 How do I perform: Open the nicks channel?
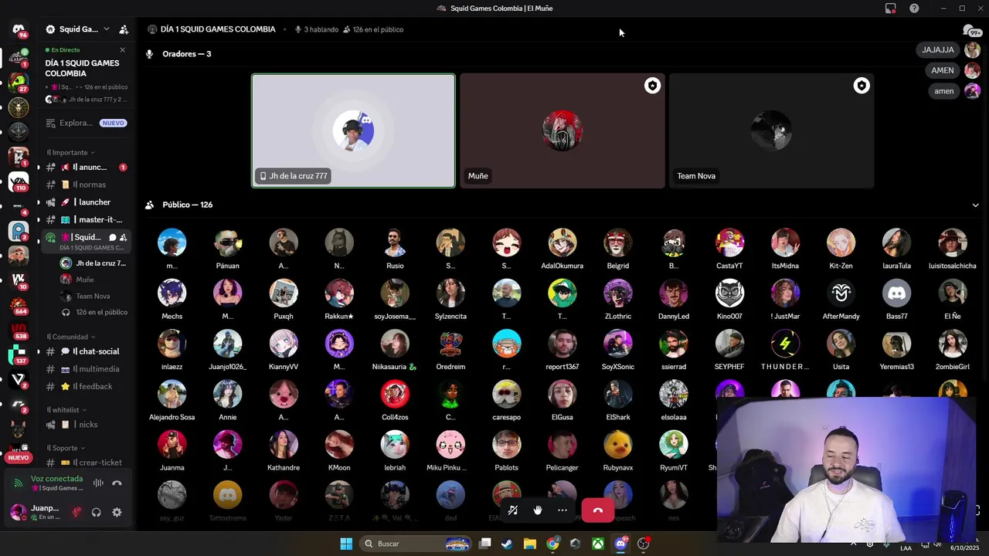pyautogui.click(x=86, y=425)
